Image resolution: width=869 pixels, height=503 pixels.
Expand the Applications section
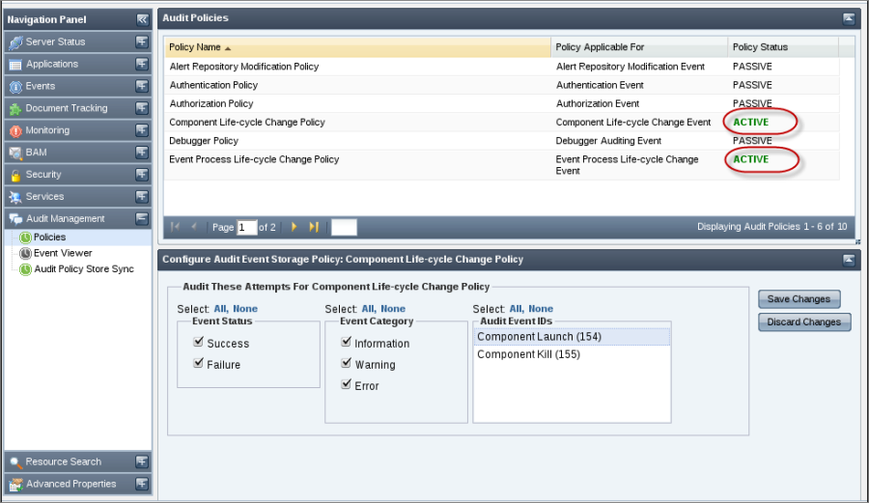tap(142, 65)
